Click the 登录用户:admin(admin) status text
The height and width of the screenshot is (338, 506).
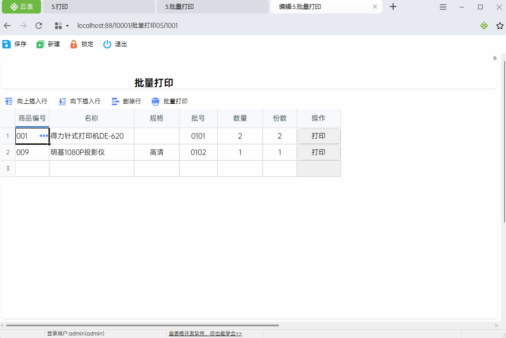click(76, 333)
